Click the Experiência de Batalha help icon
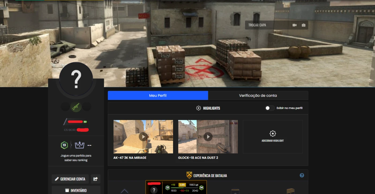This screenshot has height=194, width=375. (x=302, y=176)
